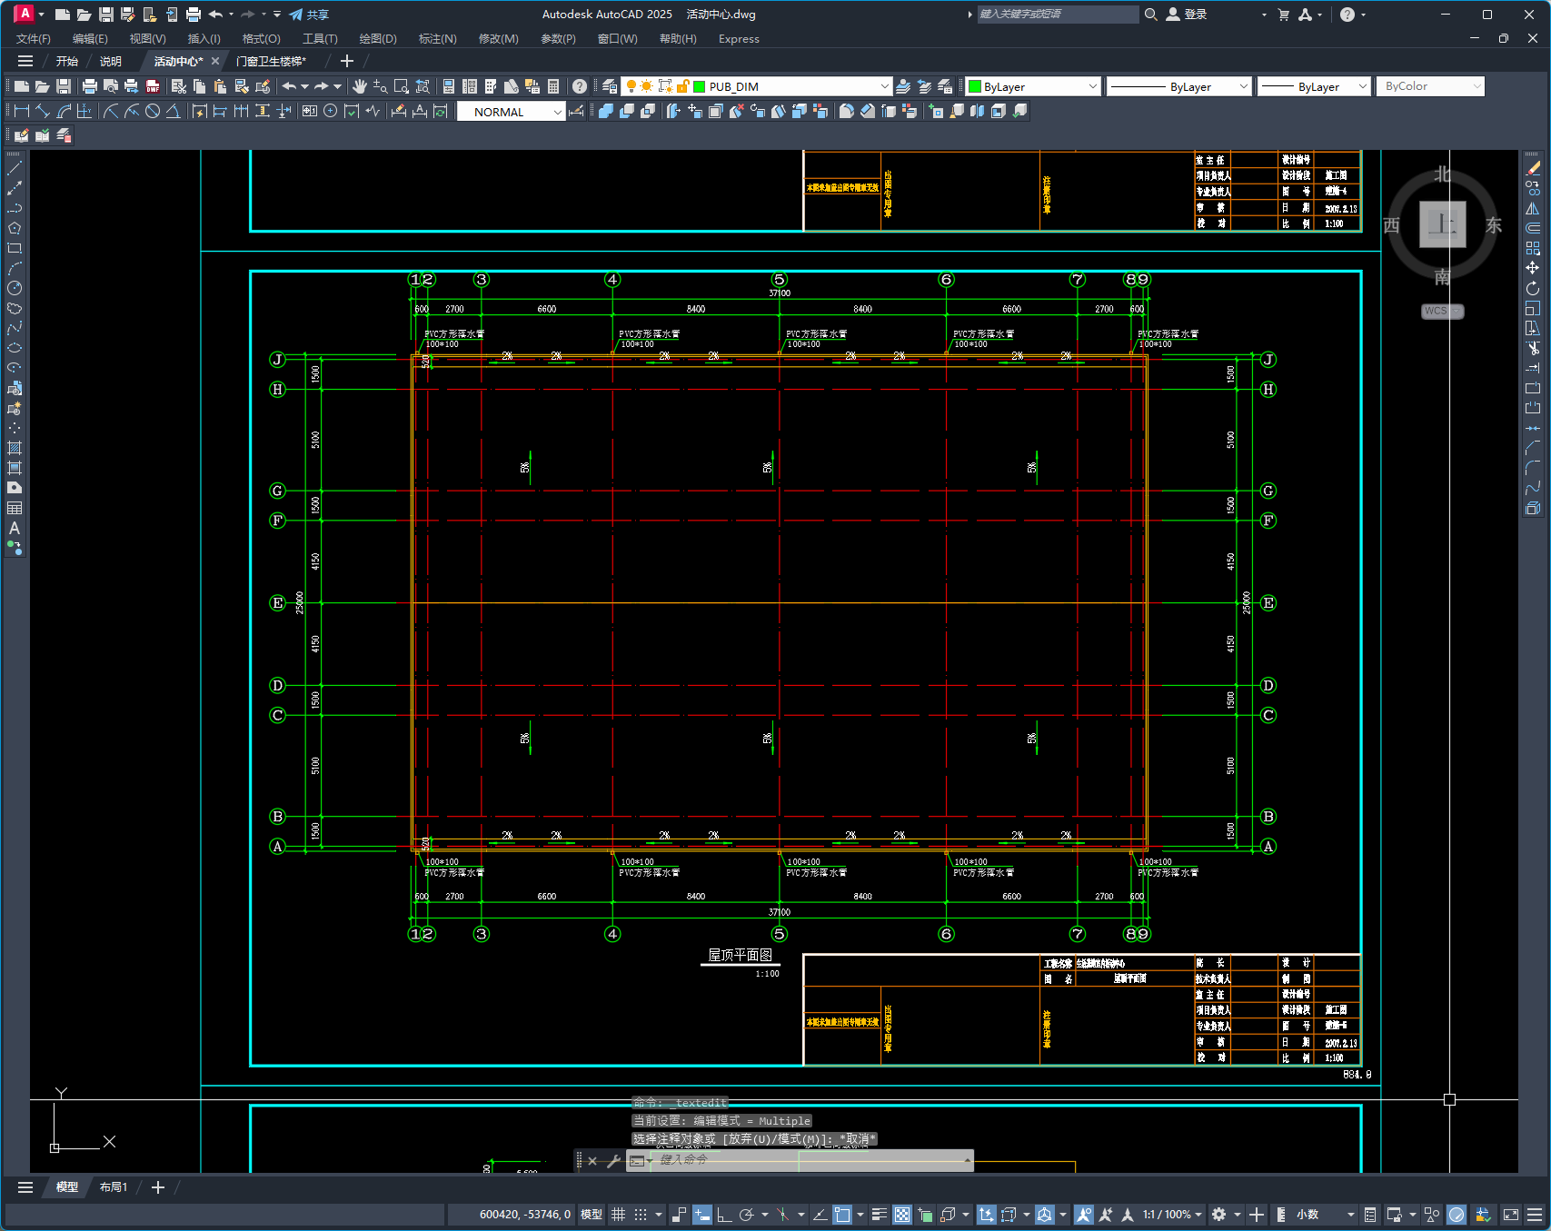This screenshot has width=1551, height=1231.
Task: Select the Move tool in modify toolbar
Action: coord(1533,268)
